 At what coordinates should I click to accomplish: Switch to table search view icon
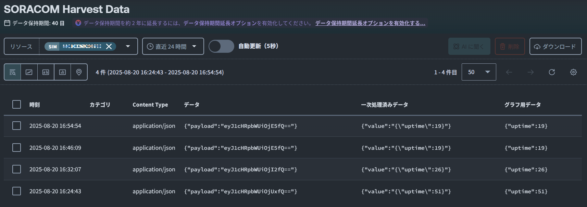(13, 72)
